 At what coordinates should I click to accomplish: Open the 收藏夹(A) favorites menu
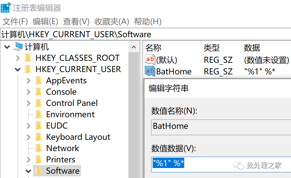(x=112, y=22)
